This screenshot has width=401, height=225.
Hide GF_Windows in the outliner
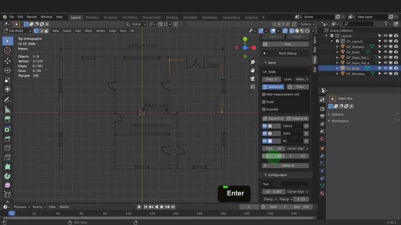385,74
